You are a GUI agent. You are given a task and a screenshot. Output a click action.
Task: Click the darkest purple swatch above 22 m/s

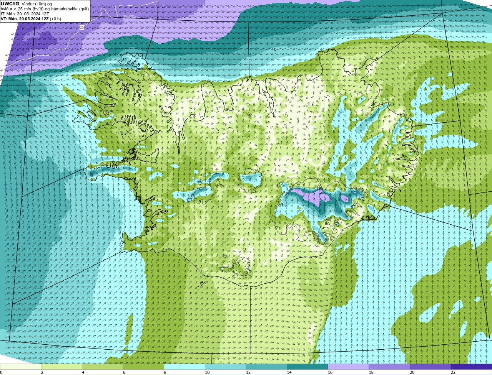point(471,367)
